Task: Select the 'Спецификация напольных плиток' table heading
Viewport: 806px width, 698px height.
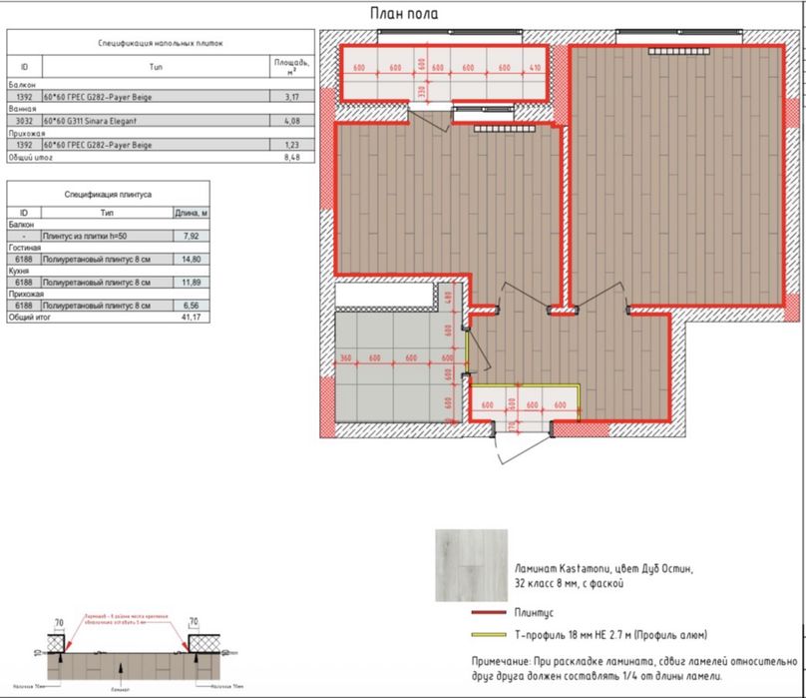Action: tap(161, 43)
